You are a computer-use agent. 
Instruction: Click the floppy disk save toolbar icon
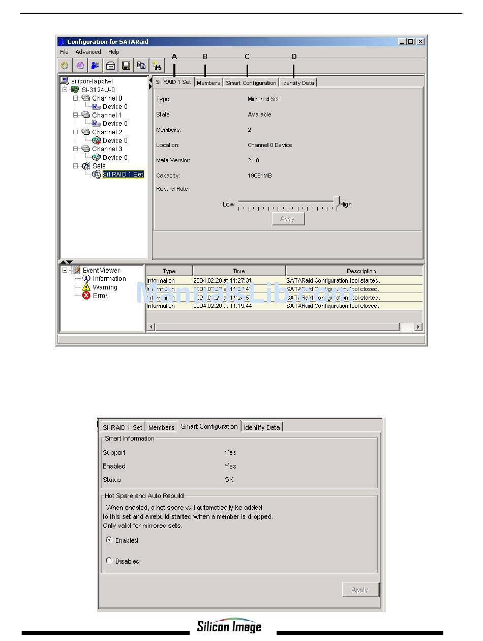click(x=126, y=66)
